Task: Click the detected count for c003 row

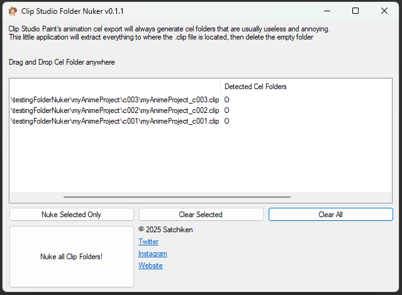Action: [226, 100]
